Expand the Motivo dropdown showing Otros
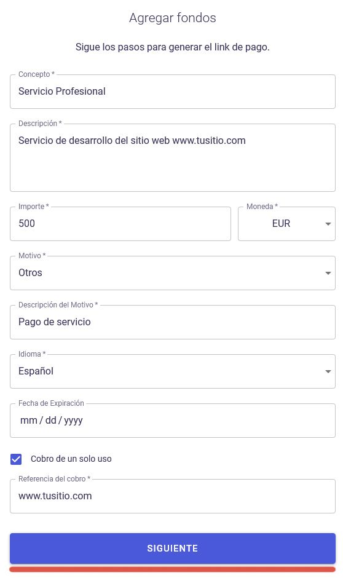The width and height of the screenshot is (343, 578). coord(172,273)
